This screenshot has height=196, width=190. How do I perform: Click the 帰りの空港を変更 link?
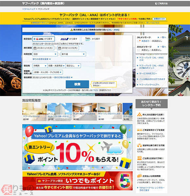[42, 59]
